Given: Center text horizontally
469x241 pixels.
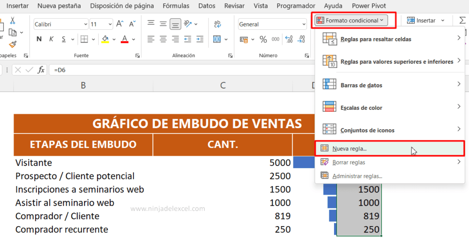Looking at the screenshot, I should pyautogui.click(x=163, y=39).
